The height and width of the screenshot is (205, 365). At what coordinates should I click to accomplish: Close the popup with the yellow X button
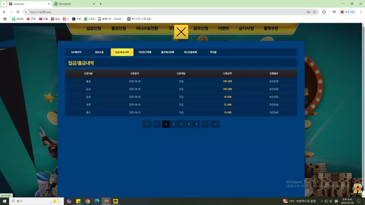pyautogui.click(x=181, y=32)
